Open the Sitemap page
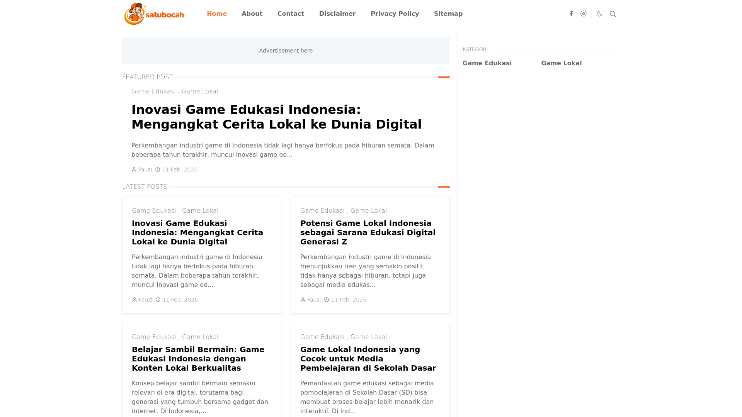 pos(448,14)
